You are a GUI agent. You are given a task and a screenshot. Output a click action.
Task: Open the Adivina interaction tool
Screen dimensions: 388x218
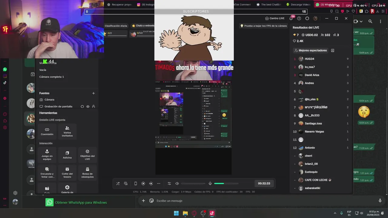tap(67, 155)
